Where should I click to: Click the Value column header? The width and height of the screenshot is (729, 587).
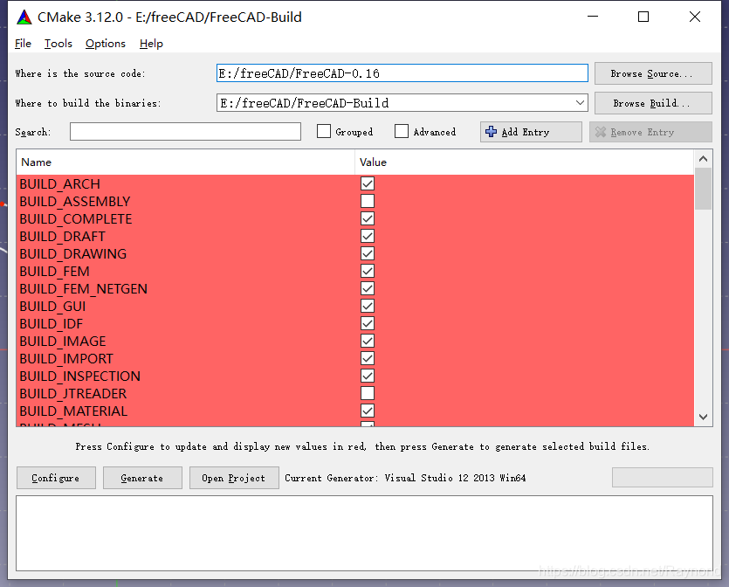(525, 162)
